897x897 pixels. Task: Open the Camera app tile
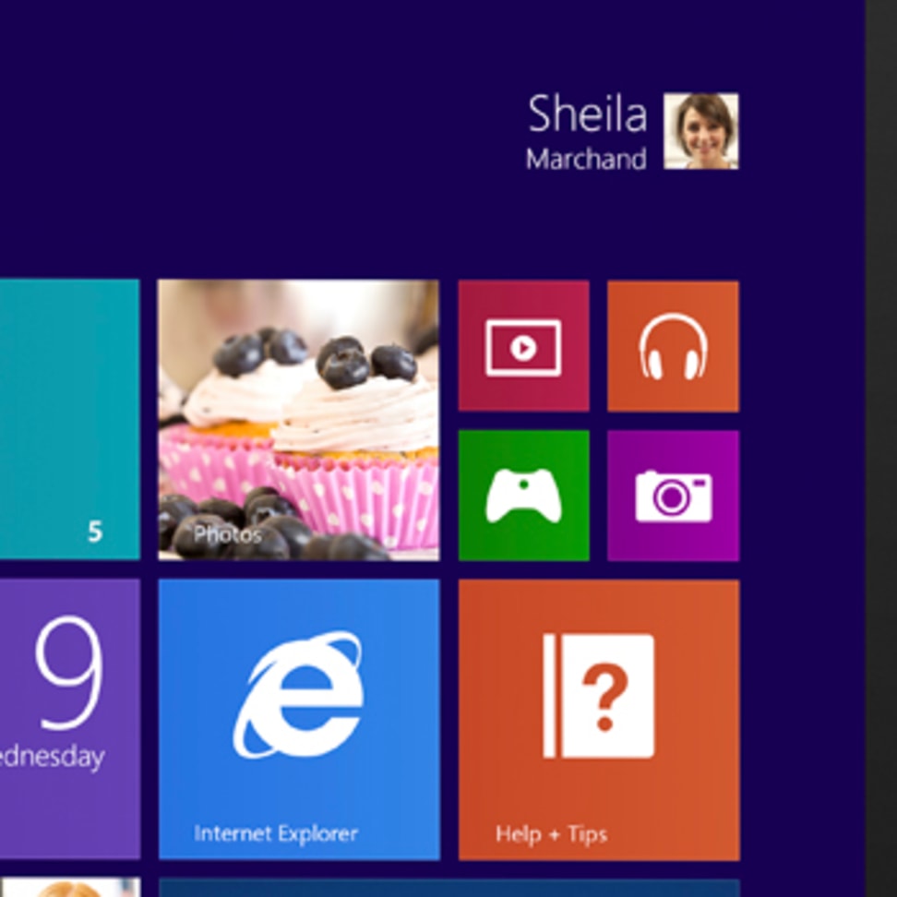click(x=673, y=496)
